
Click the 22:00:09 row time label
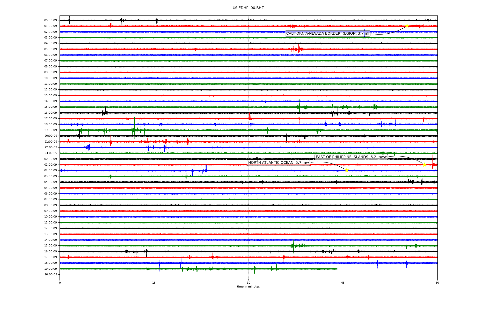pos(50,148)
